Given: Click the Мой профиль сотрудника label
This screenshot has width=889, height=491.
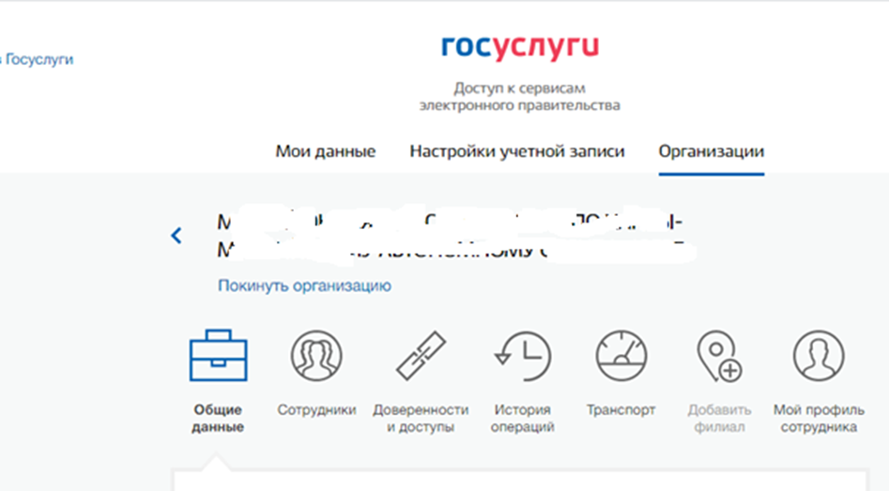Looking at the screenshot, I should [x=819, y=418].
